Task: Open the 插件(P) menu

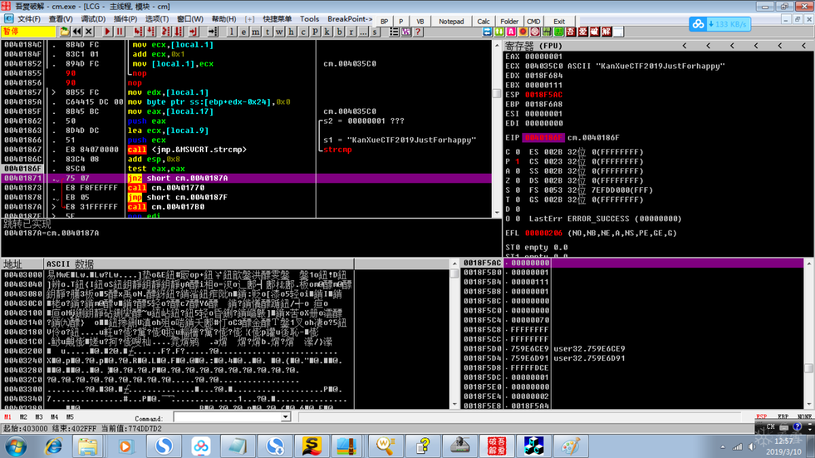Action: click(x=126, y=19)
